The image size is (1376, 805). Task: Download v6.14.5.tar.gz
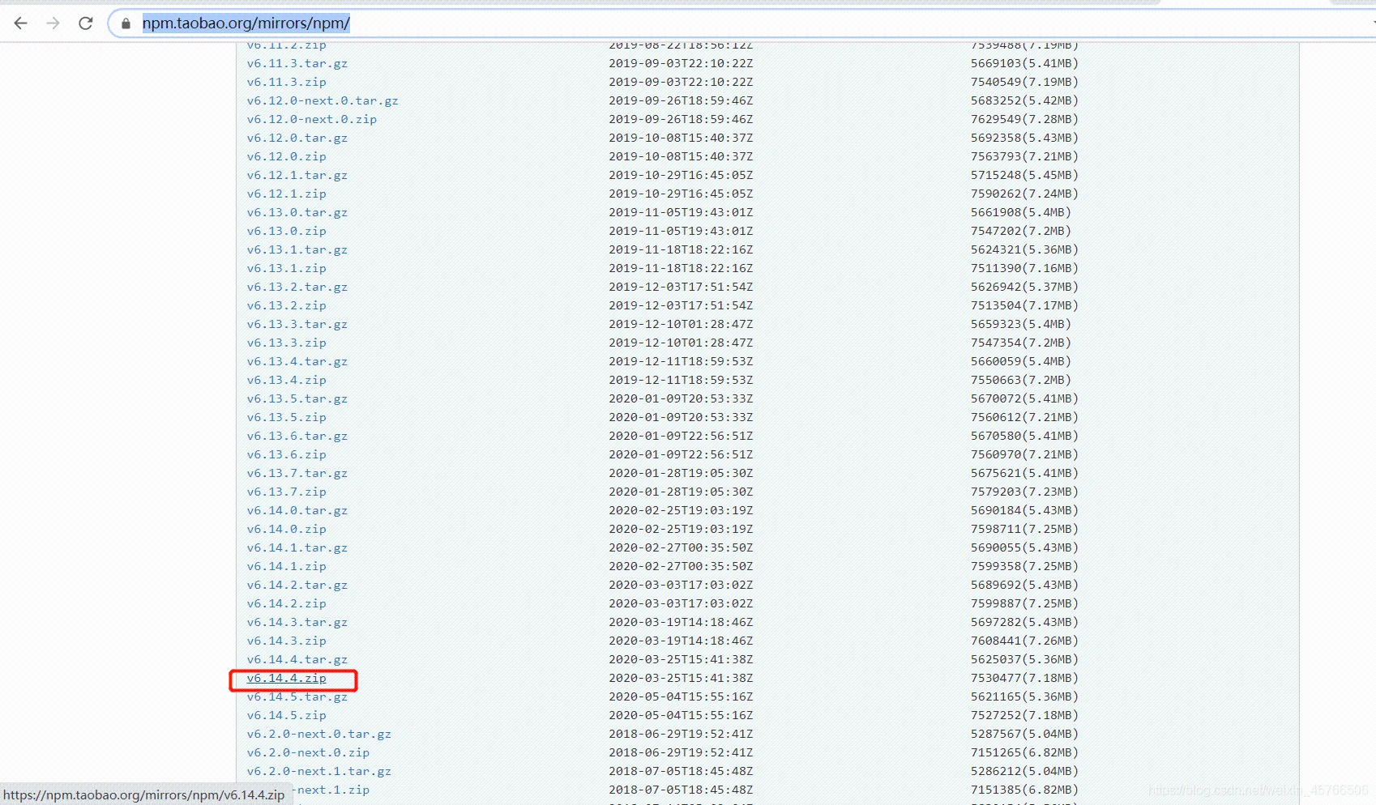pyautogui.click(x=297, y=697)
